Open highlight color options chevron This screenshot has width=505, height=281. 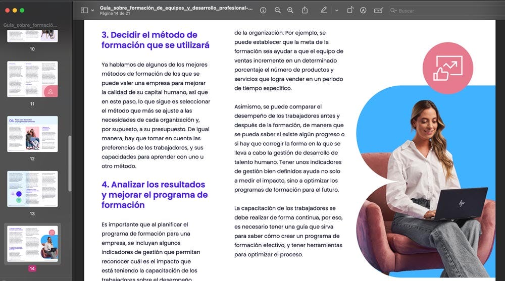point(336,10)
